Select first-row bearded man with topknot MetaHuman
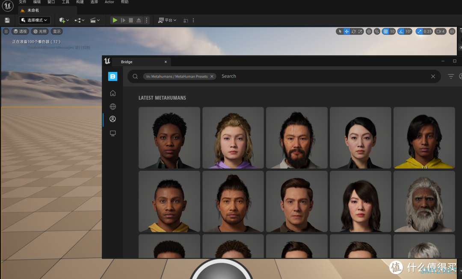Viewport: 462px width, 279px height. [297, 138]
